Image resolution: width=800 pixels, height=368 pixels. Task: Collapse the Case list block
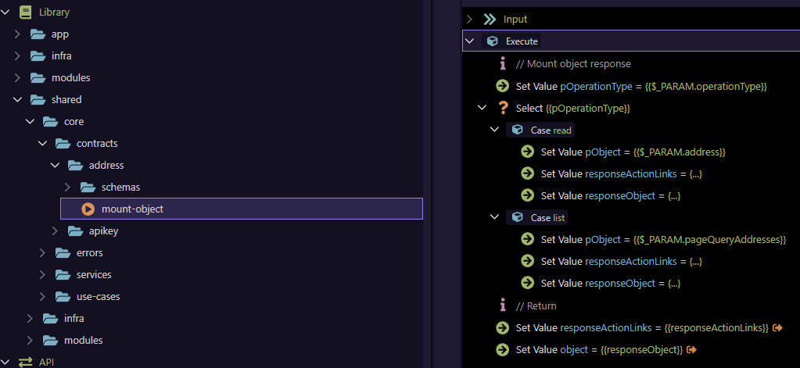pos(494,217)
